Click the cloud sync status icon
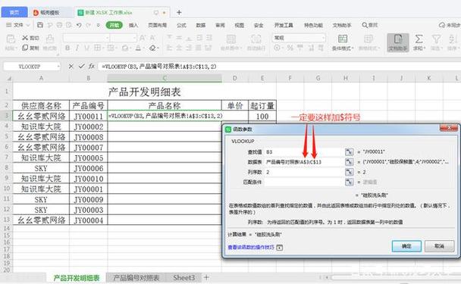Viewport: 461px width, 284px height. pos(442,25)
